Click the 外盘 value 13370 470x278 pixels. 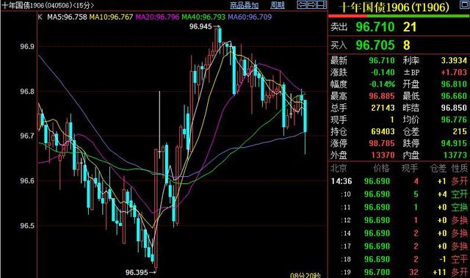click(383, 155)
